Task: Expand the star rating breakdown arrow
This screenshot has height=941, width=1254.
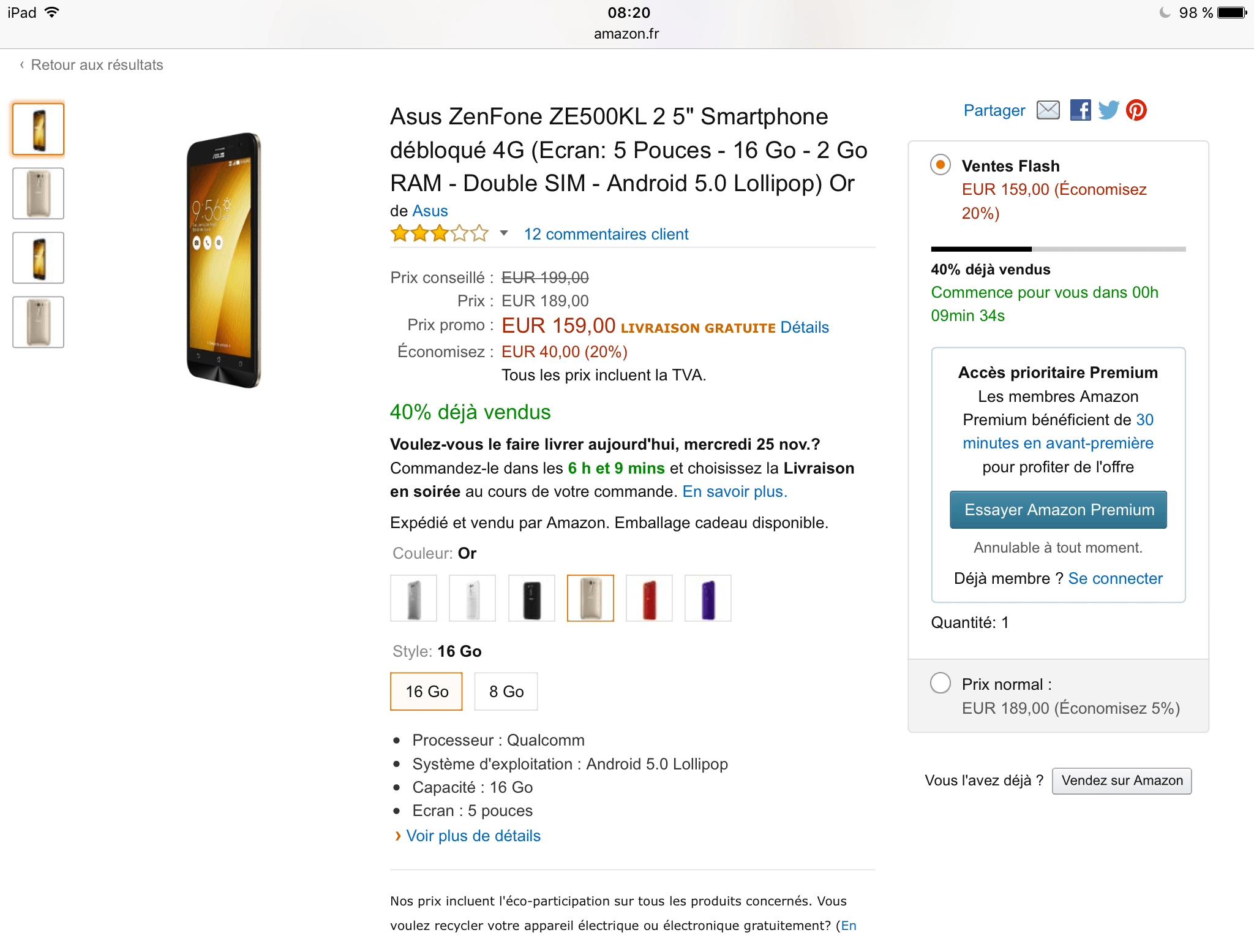Action: pos(504,233)
